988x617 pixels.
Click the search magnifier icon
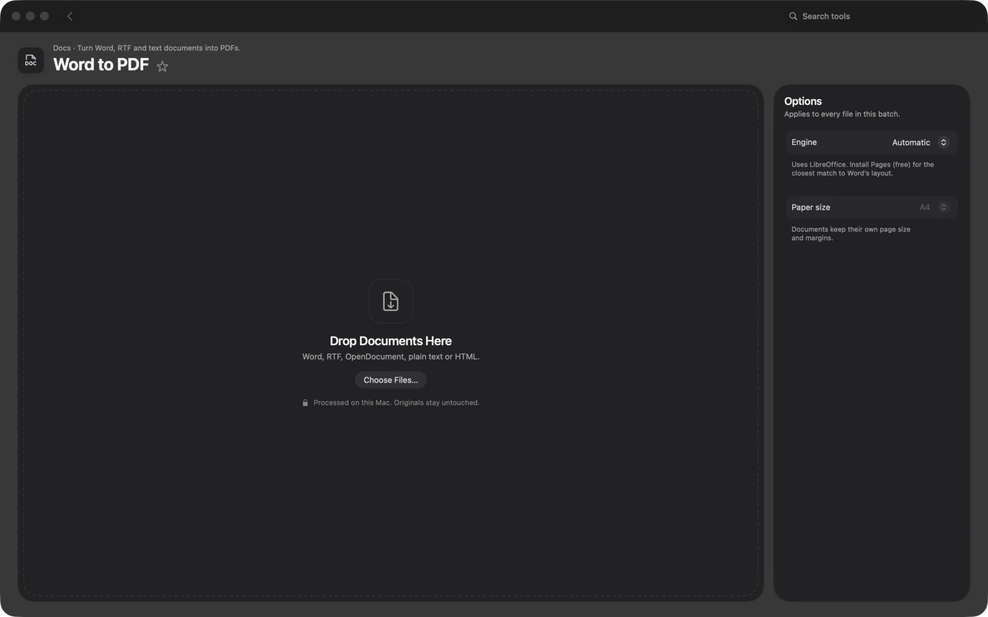click(x=793, y=17)
